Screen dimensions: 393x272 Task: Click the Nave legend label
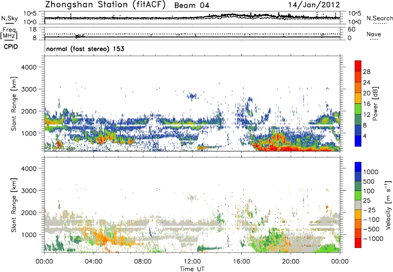point(374,34)
